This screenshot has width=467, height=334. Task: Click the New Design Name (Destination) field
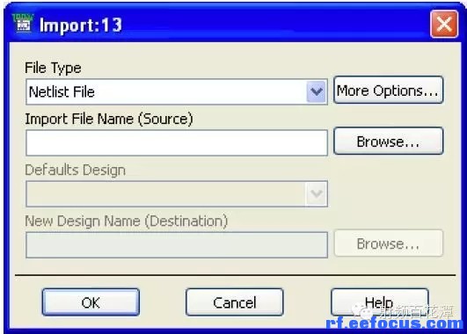(x=177, y=244)
